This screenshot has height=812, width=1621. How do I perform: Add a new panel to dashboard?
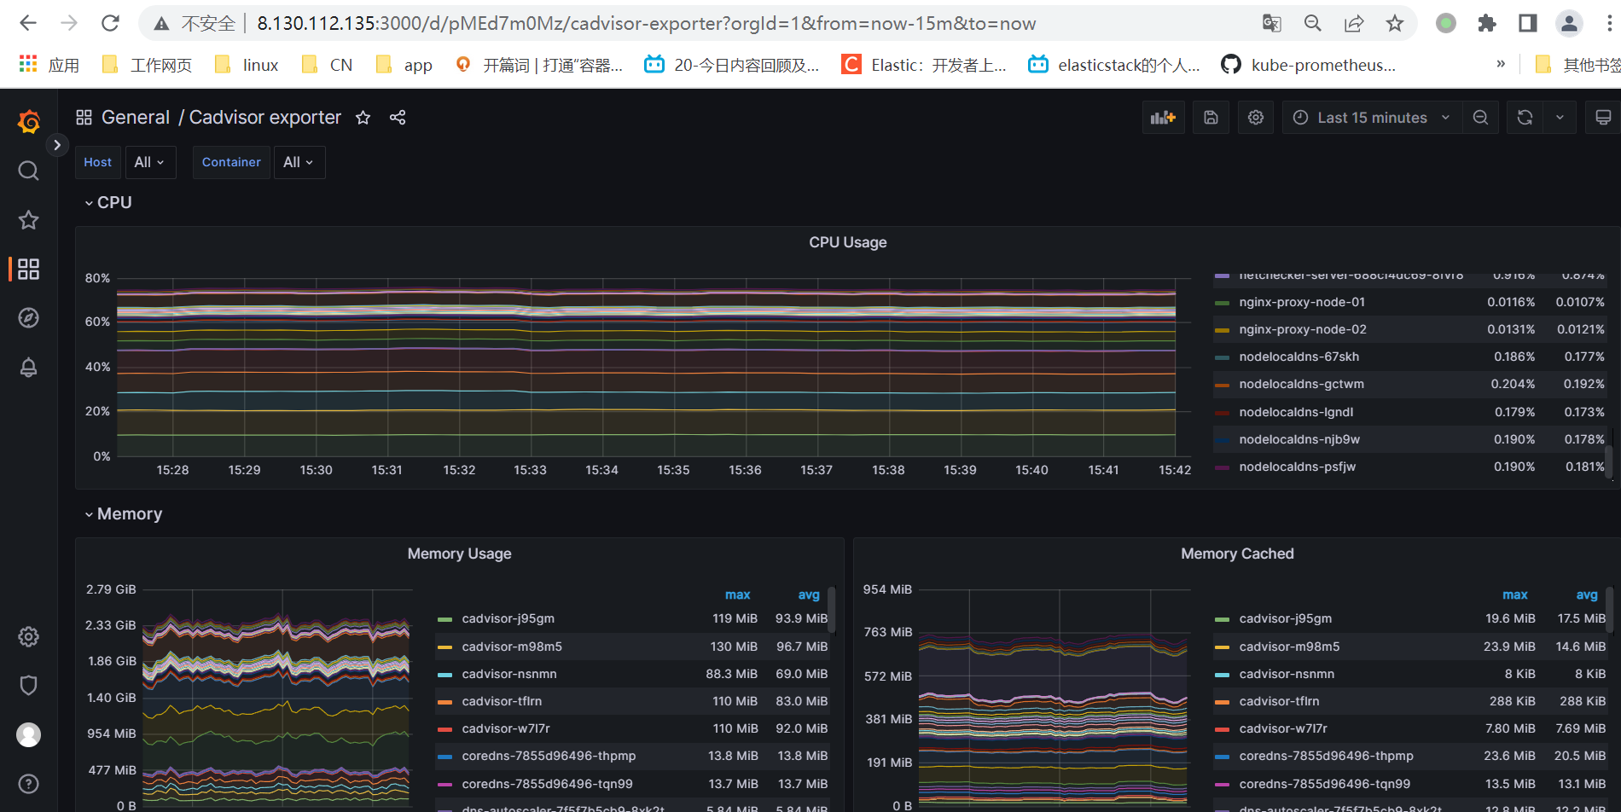tap(1164, 118)
